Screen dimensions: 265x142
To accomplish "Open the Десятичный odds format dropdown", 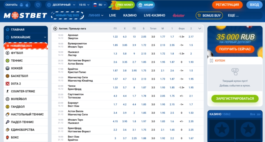I will coord(61,5).
